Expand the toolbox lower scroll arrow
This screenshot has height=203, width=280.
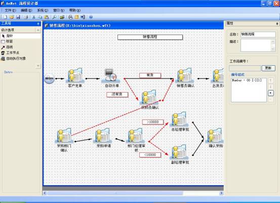[38, 66]
